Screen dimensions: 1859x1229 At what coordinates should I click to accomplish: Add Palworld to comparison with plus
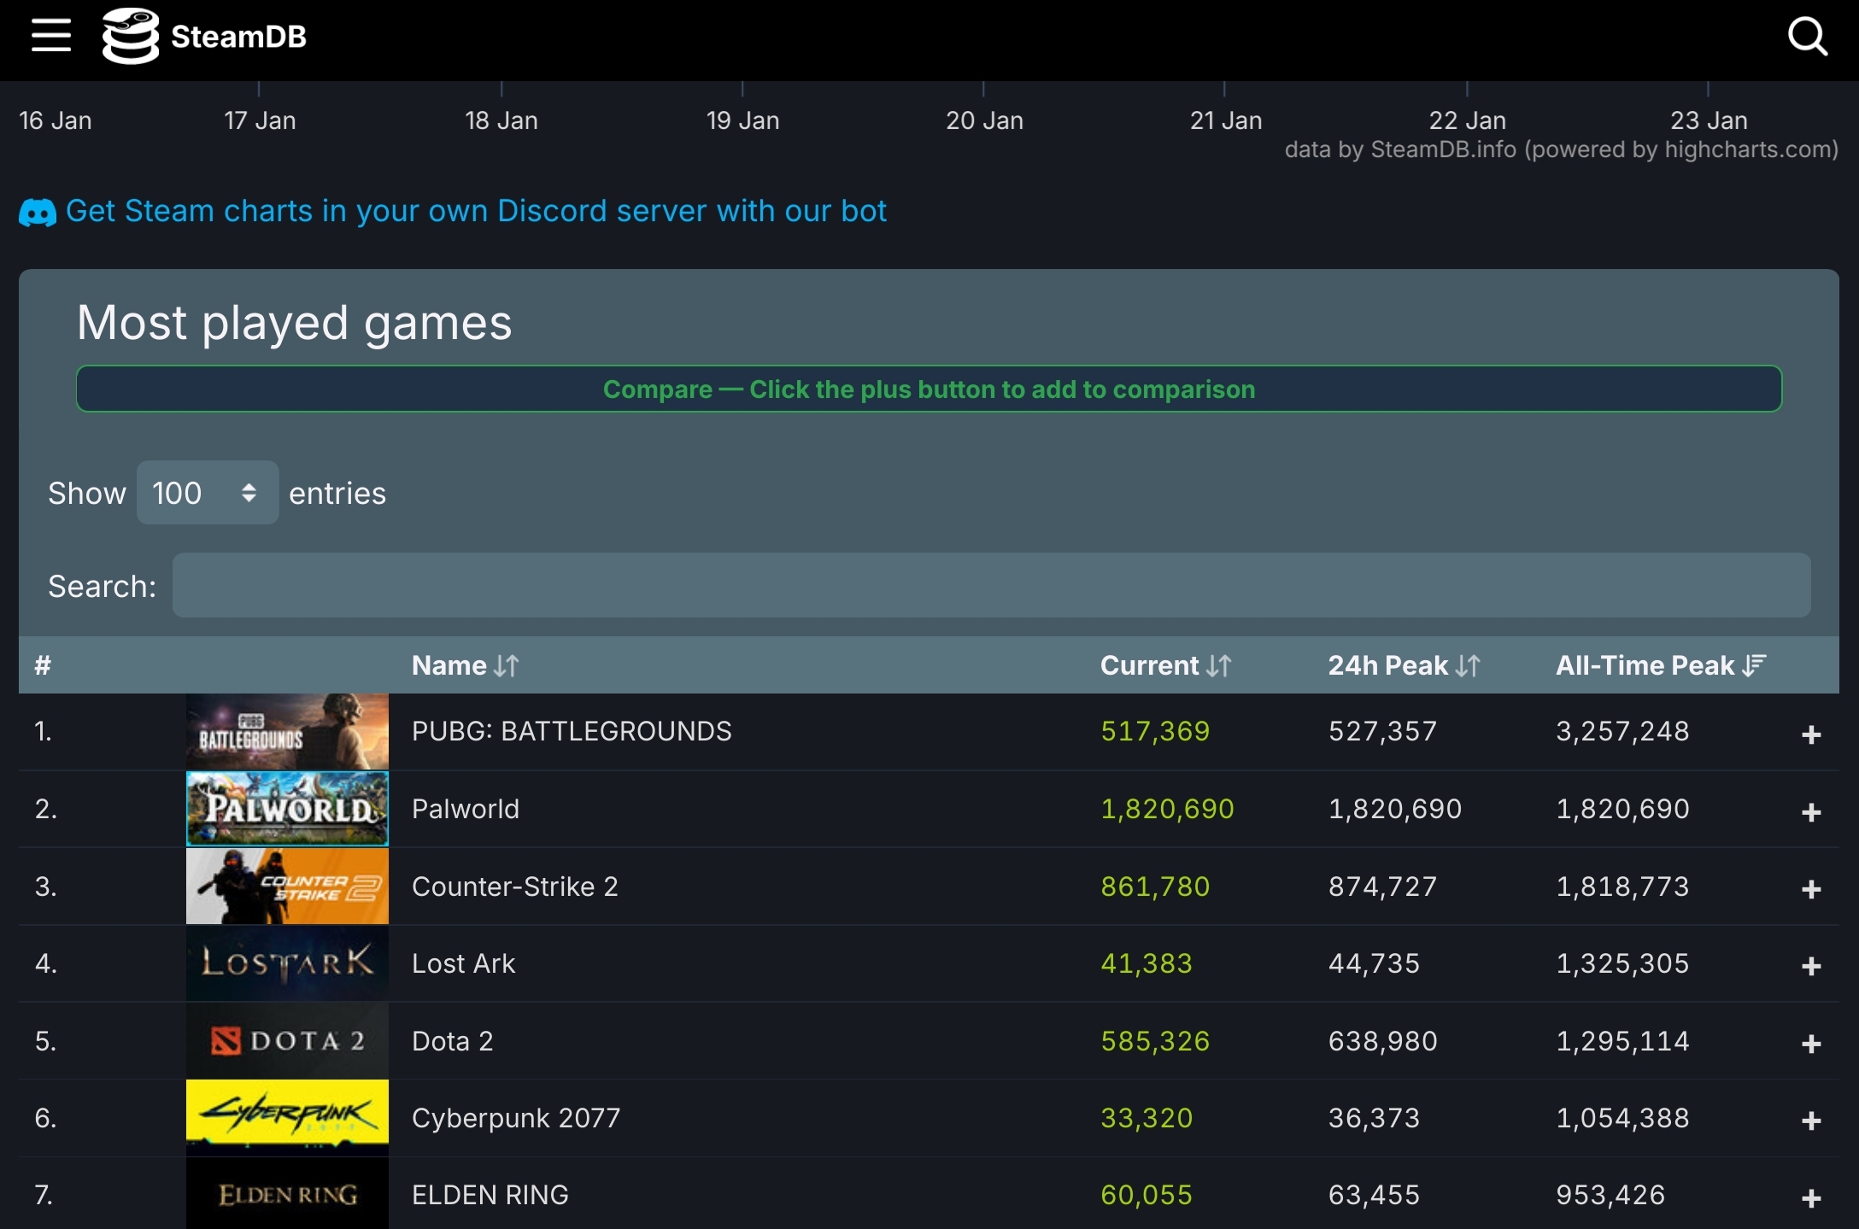[1811, 812]
